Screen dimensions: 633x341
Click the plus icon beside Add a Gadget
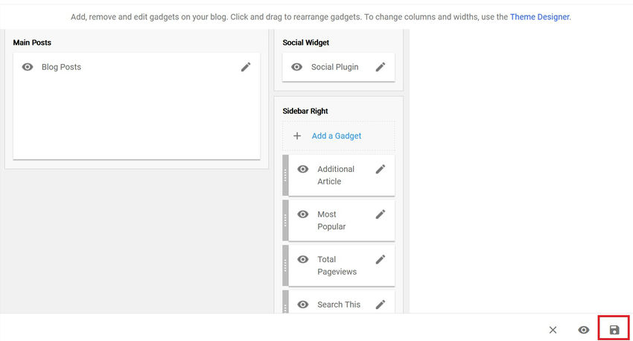[297, 136]
